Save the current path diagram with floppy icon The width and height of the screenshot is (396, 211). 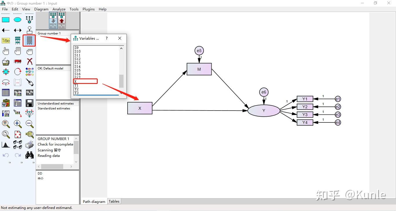(x=30, y=103)
